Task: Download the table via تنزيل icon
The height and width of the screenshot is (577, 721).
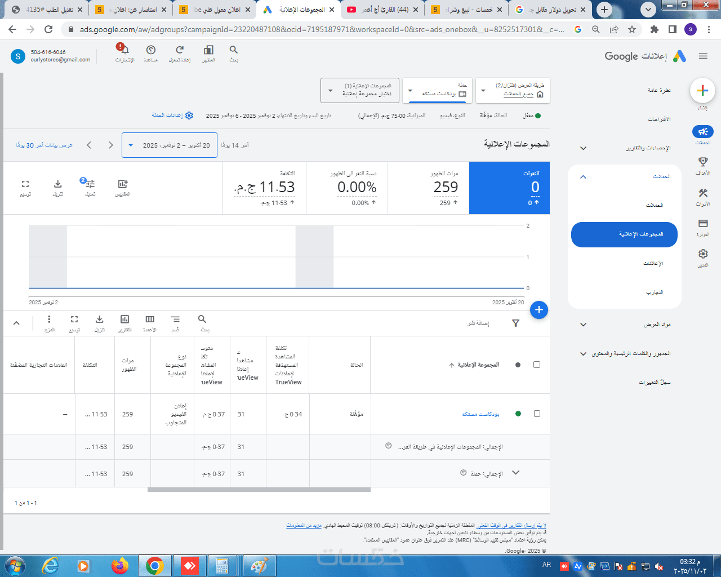Action: 100,319
